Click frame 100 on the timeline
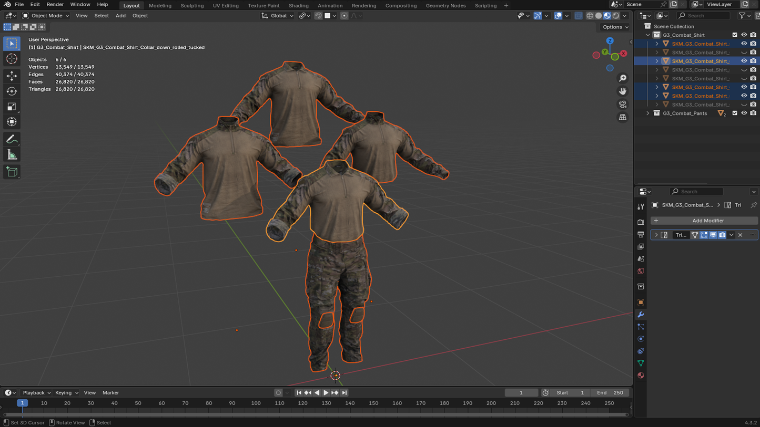The image size is (760, 427). click(256, 403)
